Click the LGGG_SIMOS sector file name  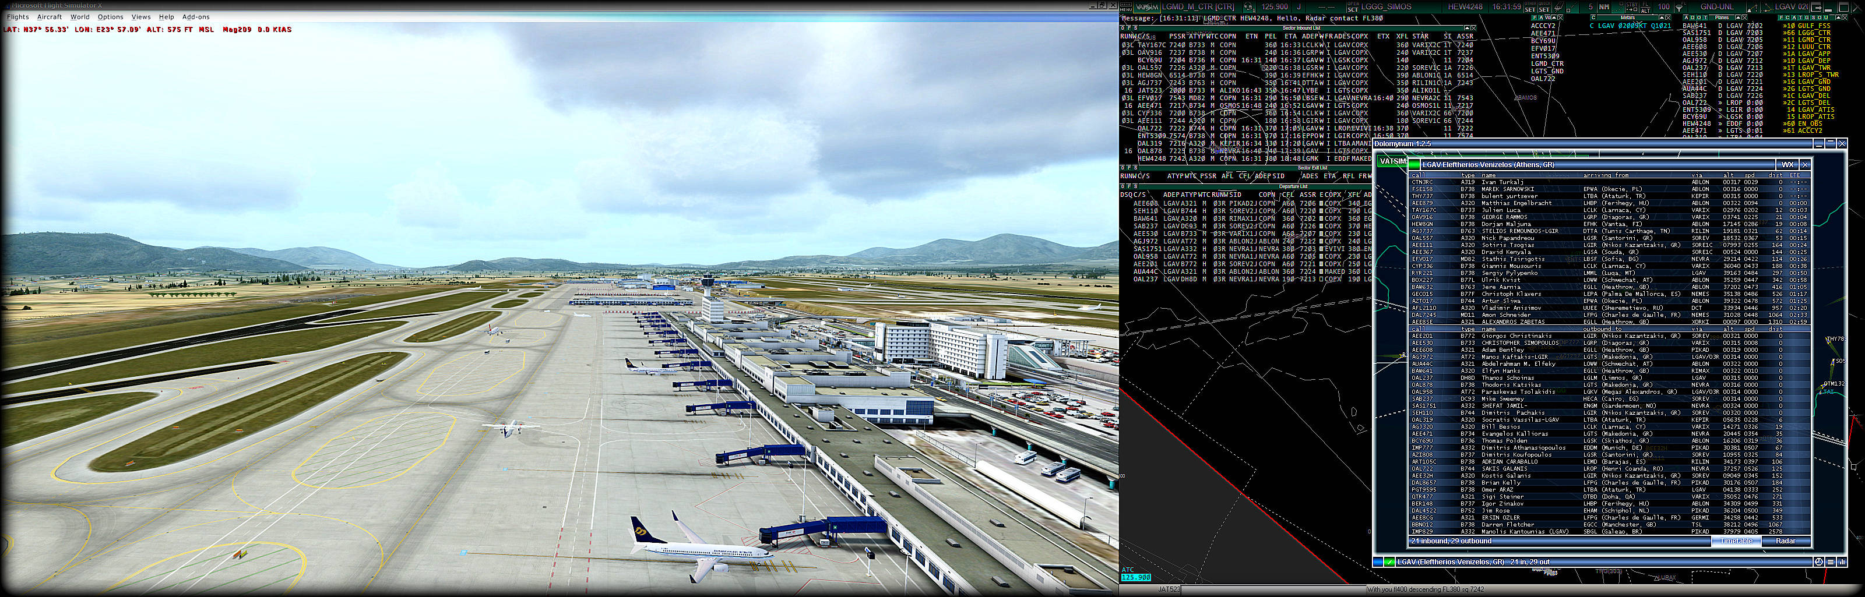click(1387, 6)
